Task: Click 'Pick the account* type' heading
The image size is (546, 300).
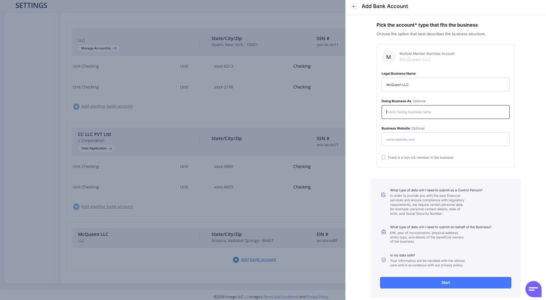Action: click(427, 25)
